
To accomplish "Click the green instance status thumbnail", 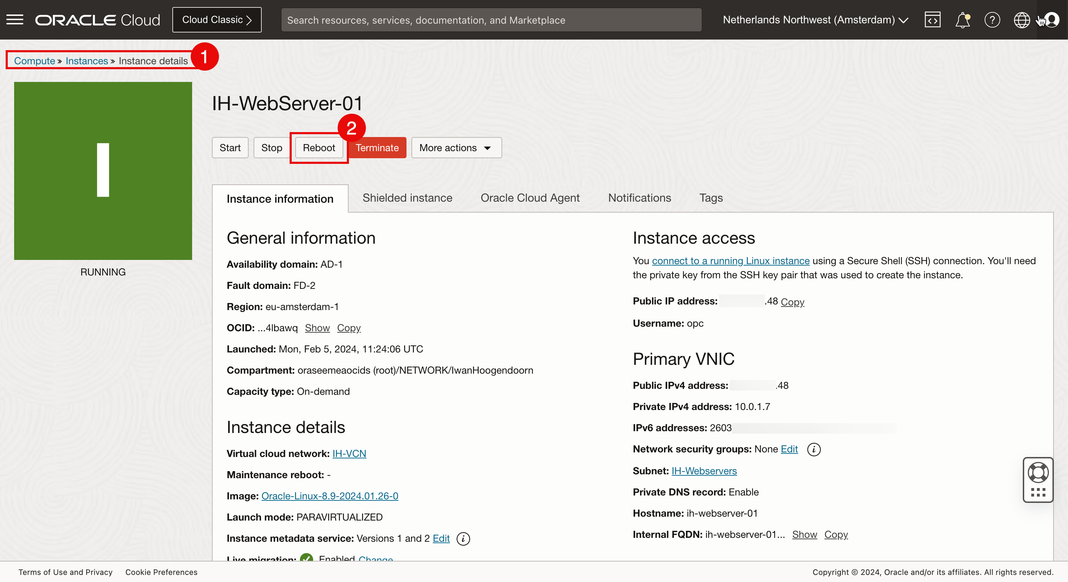I will (x=103, y=171).
